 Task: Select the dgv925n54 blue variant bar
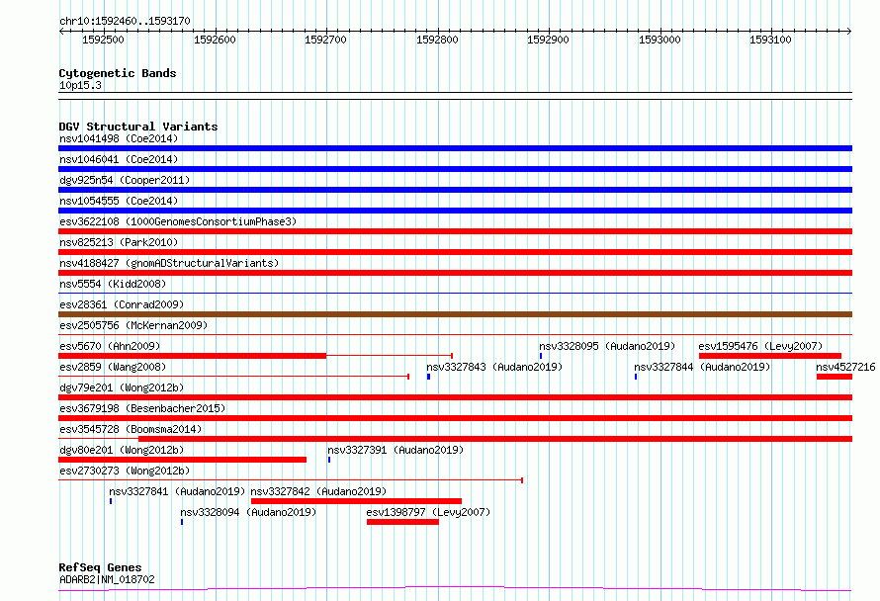tap(455, 190)
